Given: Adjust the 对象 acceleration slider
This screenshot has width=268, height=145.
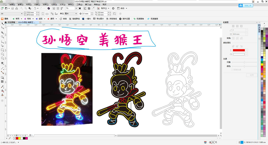Looking at the screenshot, I should [244, 62].
